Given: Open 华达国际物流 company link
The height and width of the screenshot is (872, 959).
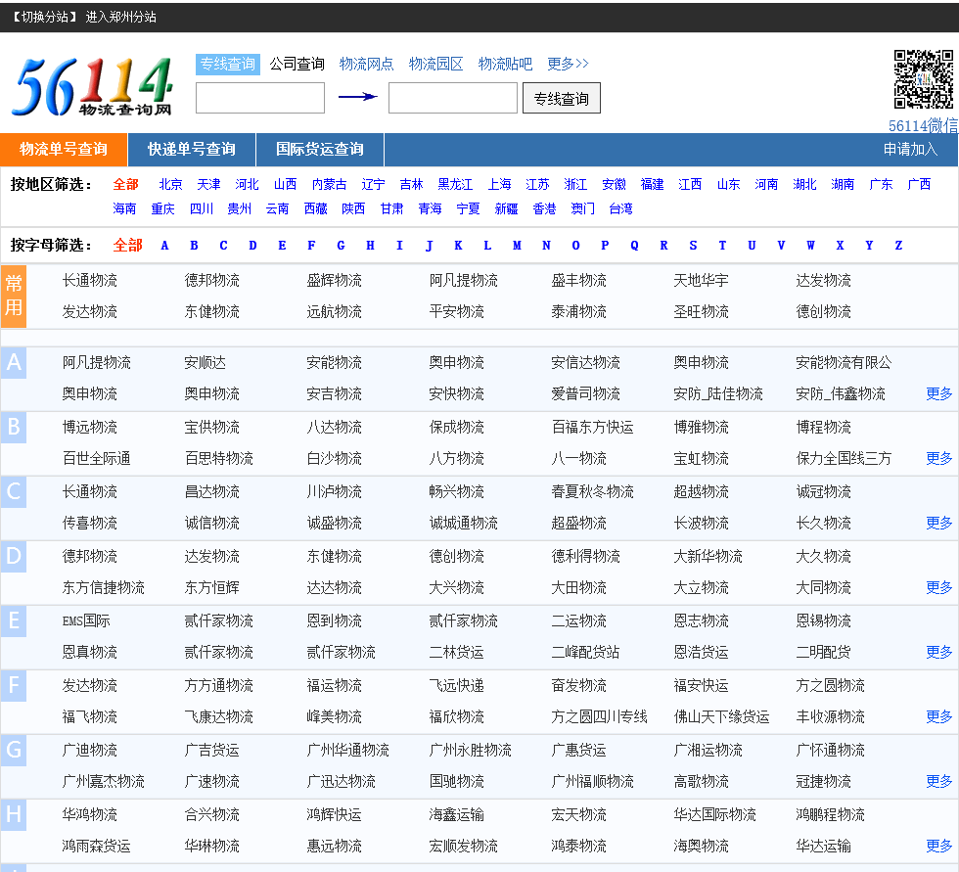Looking at the screenshot, I should [x=714, y=814].
